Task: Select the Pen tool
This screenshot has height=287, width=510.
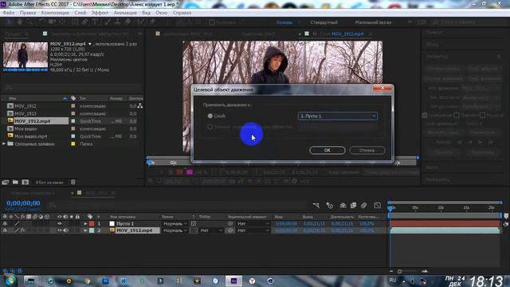Action: 85,22
